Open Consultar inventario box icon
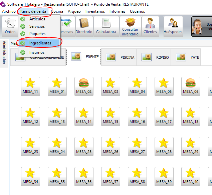Screen dimensions: 212x195 [x=130, y=26]
